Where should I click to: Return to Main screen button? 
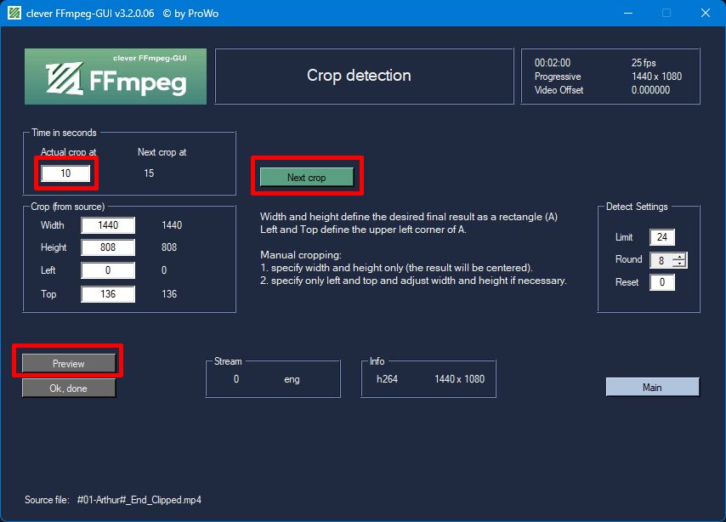(x=652, y=387)
